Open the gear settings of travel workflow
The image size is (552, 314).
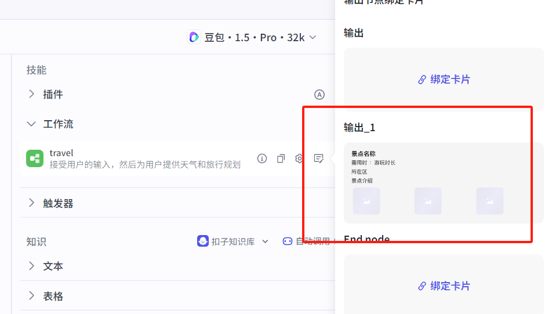click(299, 158)
